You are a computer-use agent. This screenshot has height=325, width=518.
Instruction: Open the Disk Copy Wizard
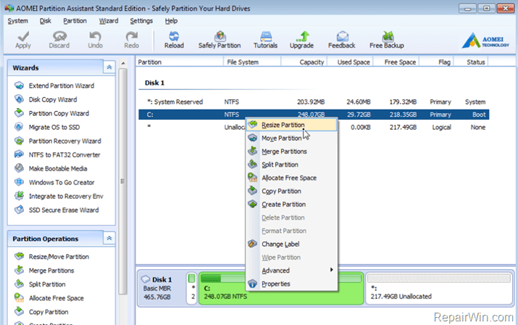point(46,99)
